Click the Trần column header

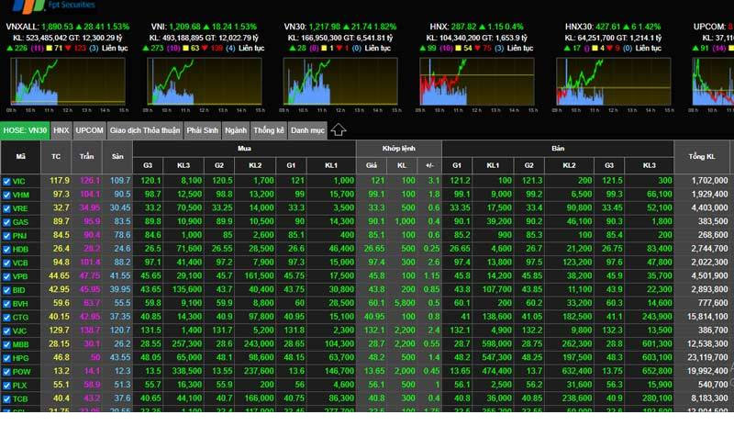tap(86, 156)
